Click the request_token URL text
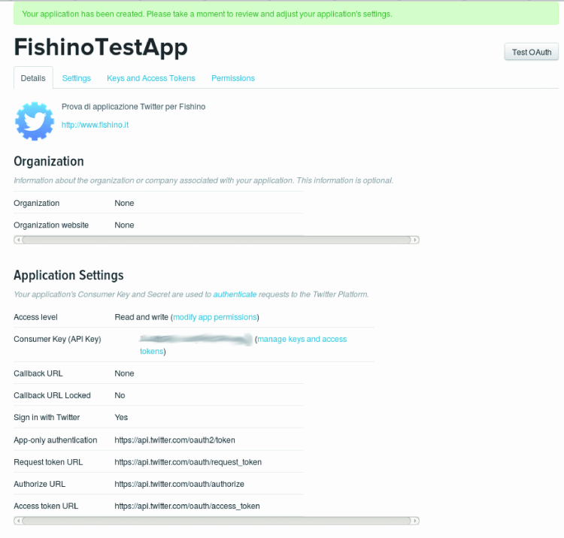 [x=188, y=462]
